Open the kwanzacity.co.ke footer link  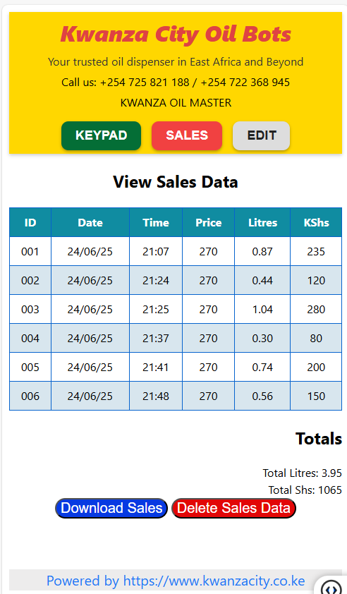point(176,581)
